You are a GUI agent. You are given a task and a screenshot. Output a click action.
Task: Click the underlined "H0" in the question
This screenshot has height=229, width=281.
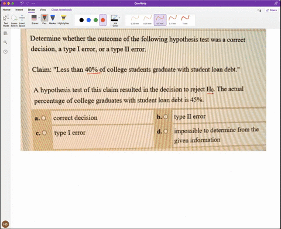pos(210,89)
